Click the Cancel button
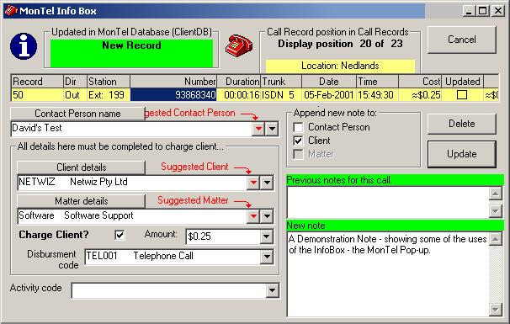 [462, 40]
